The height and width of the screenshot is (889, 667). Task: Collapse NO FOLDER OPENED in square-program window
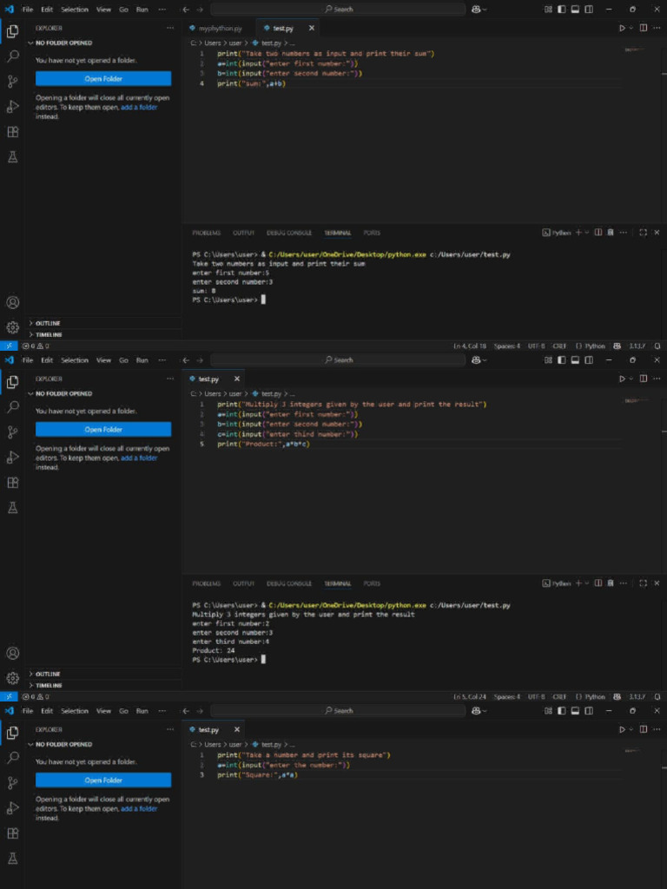click(x=63, y=744)
